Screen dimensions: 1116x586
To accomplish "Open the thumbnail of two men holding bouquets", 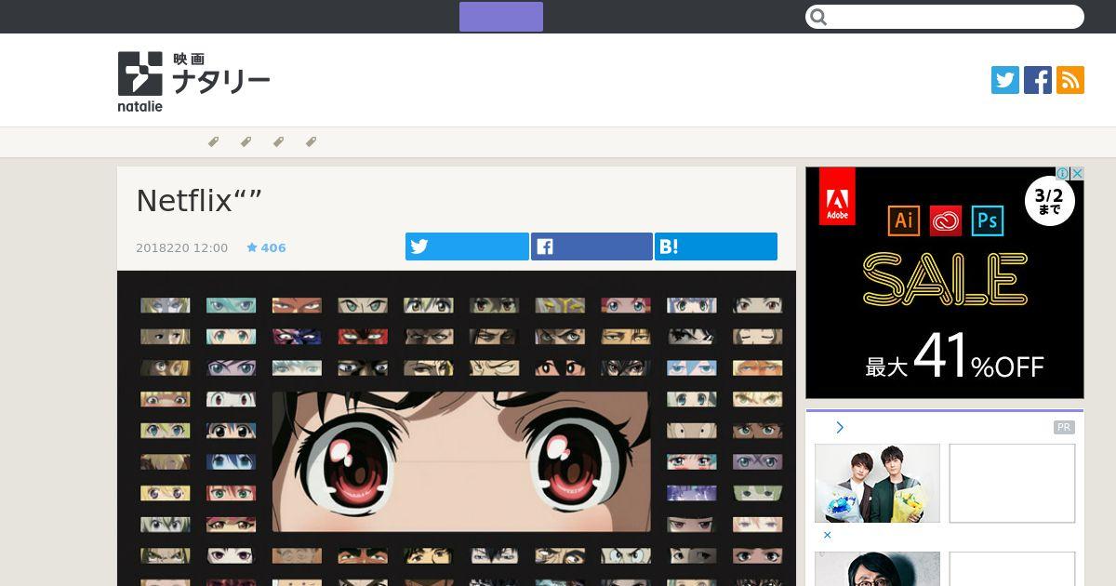I will 877,483.
